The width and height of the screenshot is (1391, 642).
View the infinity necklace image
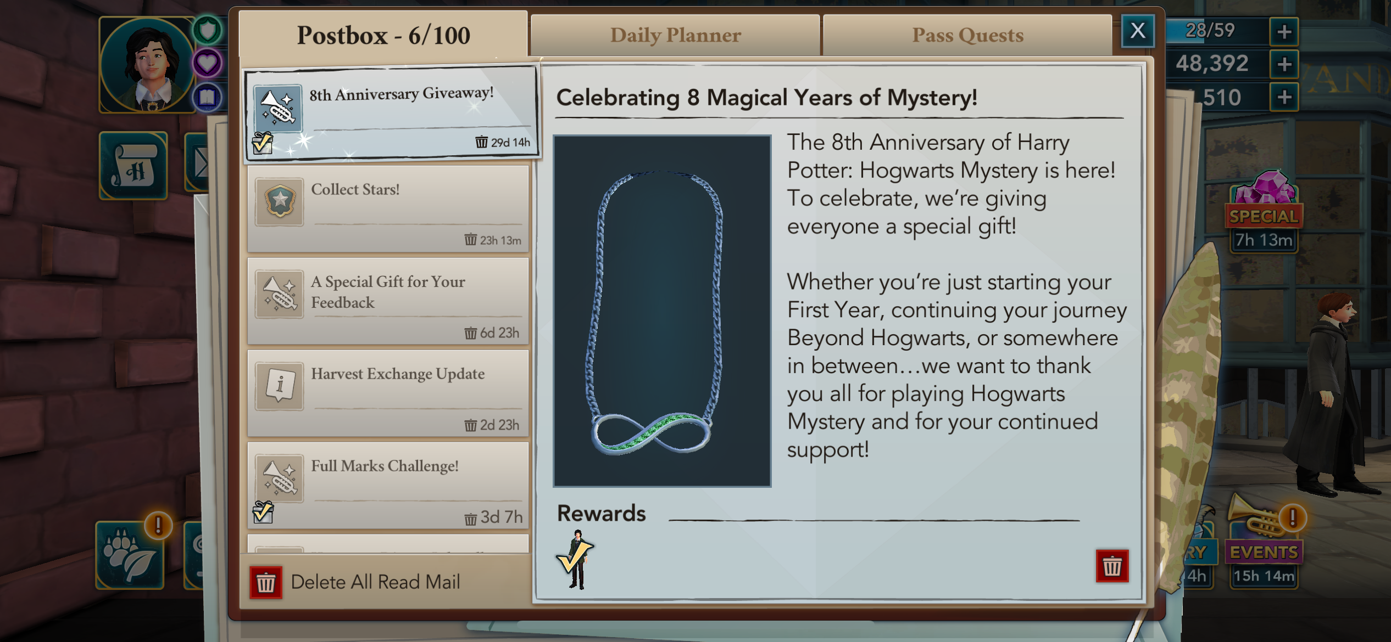(x=662, y=311)
